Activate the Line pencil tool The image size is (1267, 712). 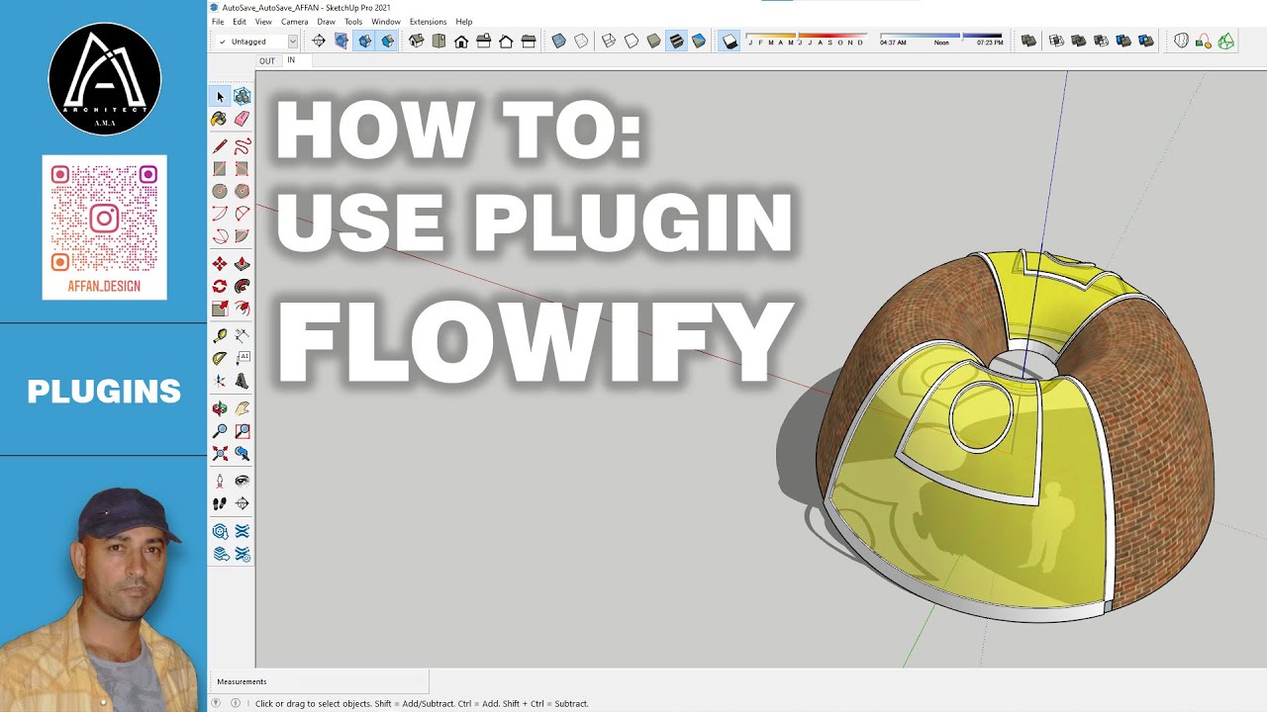tap(220, 146)
